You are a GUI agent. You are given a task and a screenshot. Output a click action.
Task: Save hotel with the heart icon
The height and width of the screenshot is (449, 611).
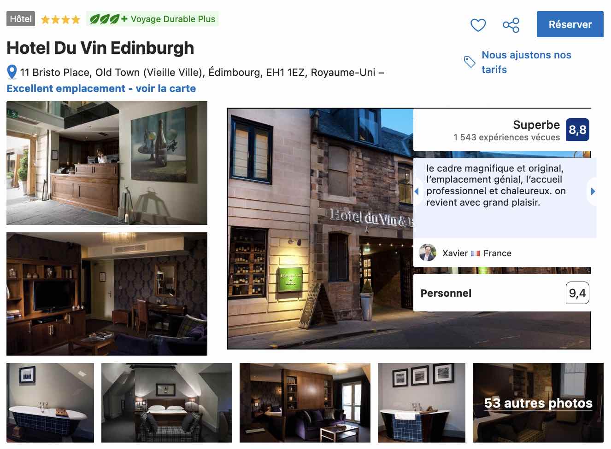click(478, 25)
